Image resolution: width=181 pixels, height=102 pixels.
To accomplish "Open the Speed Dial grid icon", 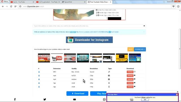I will [x=15, y=7].
